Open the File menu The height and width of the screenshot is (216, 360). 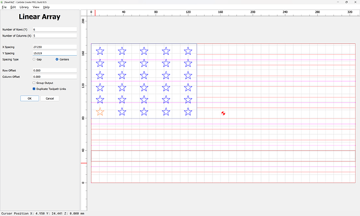[4, 7]
